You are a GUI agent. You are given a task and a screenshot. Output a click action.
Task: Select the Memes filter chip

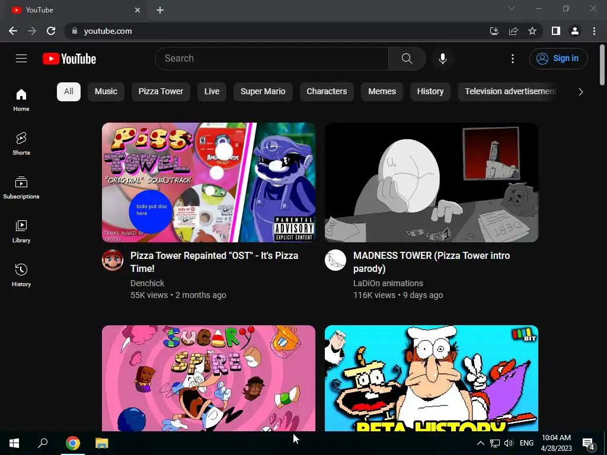point(382,92)
